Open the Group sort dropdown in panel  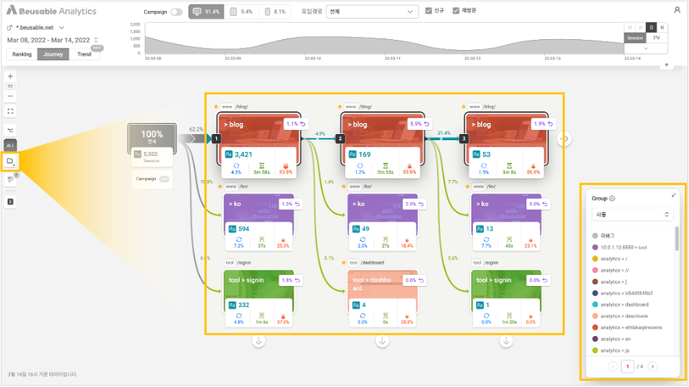click(632, 214)
